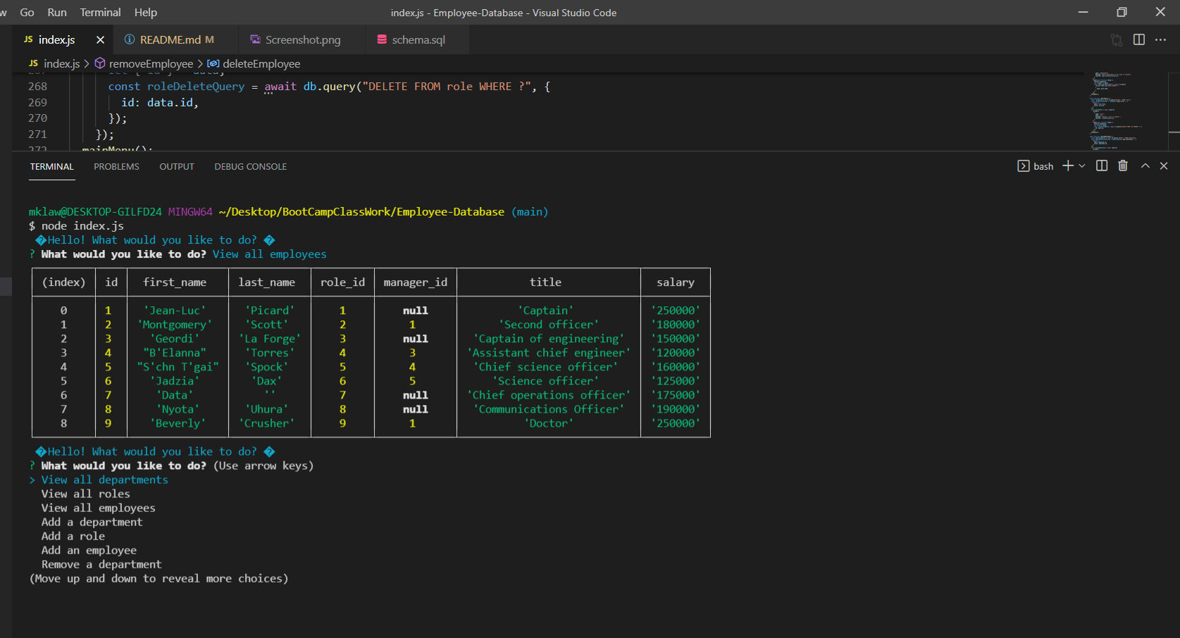Screen dimensions: 1180x638
Task: Click the image icon on Screenshot.png tab
Action: 254,39
